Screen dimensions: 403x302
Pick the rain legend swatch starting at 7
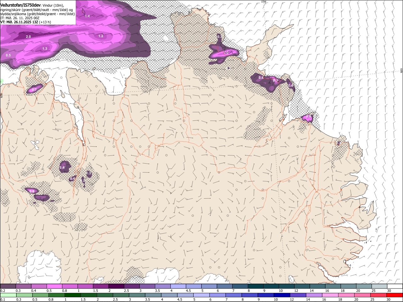coord(234,295)
